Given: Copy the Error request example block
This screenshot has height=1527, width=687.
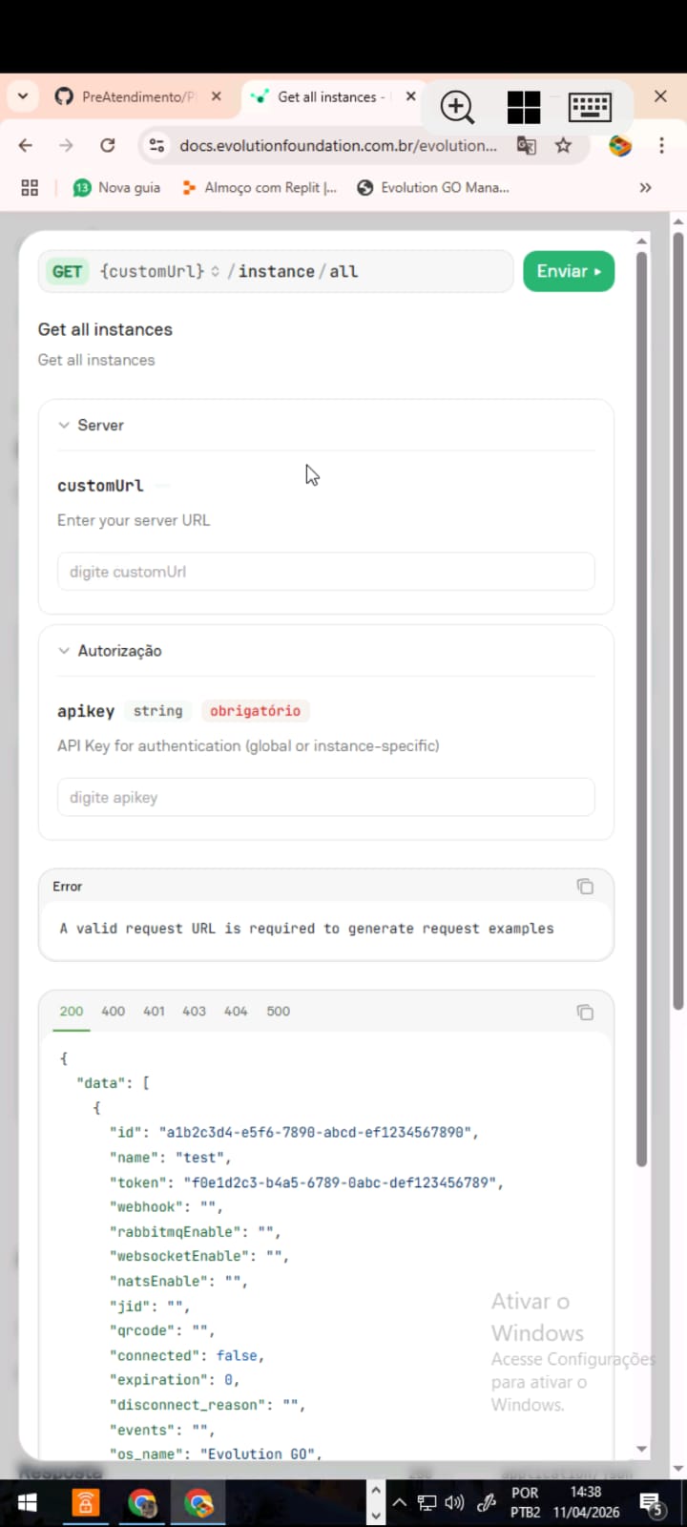Looking at the screenshot, I should pos(585,887).
